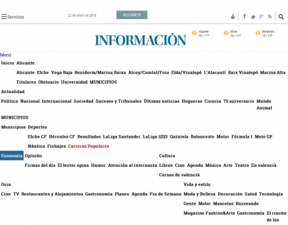
Task: Open the Deportes heading
Action: point(37,127)
